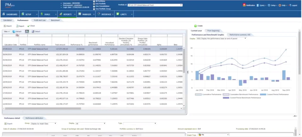Switch to the Profit And Loss tab

(x=40, y=20)
